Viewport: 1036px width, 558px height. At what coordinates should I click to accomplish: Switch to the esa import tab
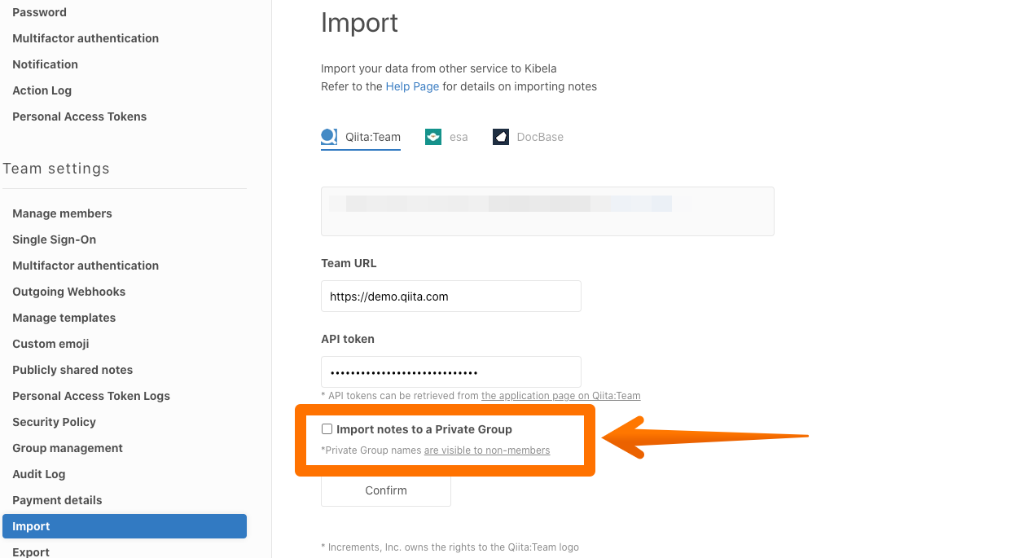[458, 137]
